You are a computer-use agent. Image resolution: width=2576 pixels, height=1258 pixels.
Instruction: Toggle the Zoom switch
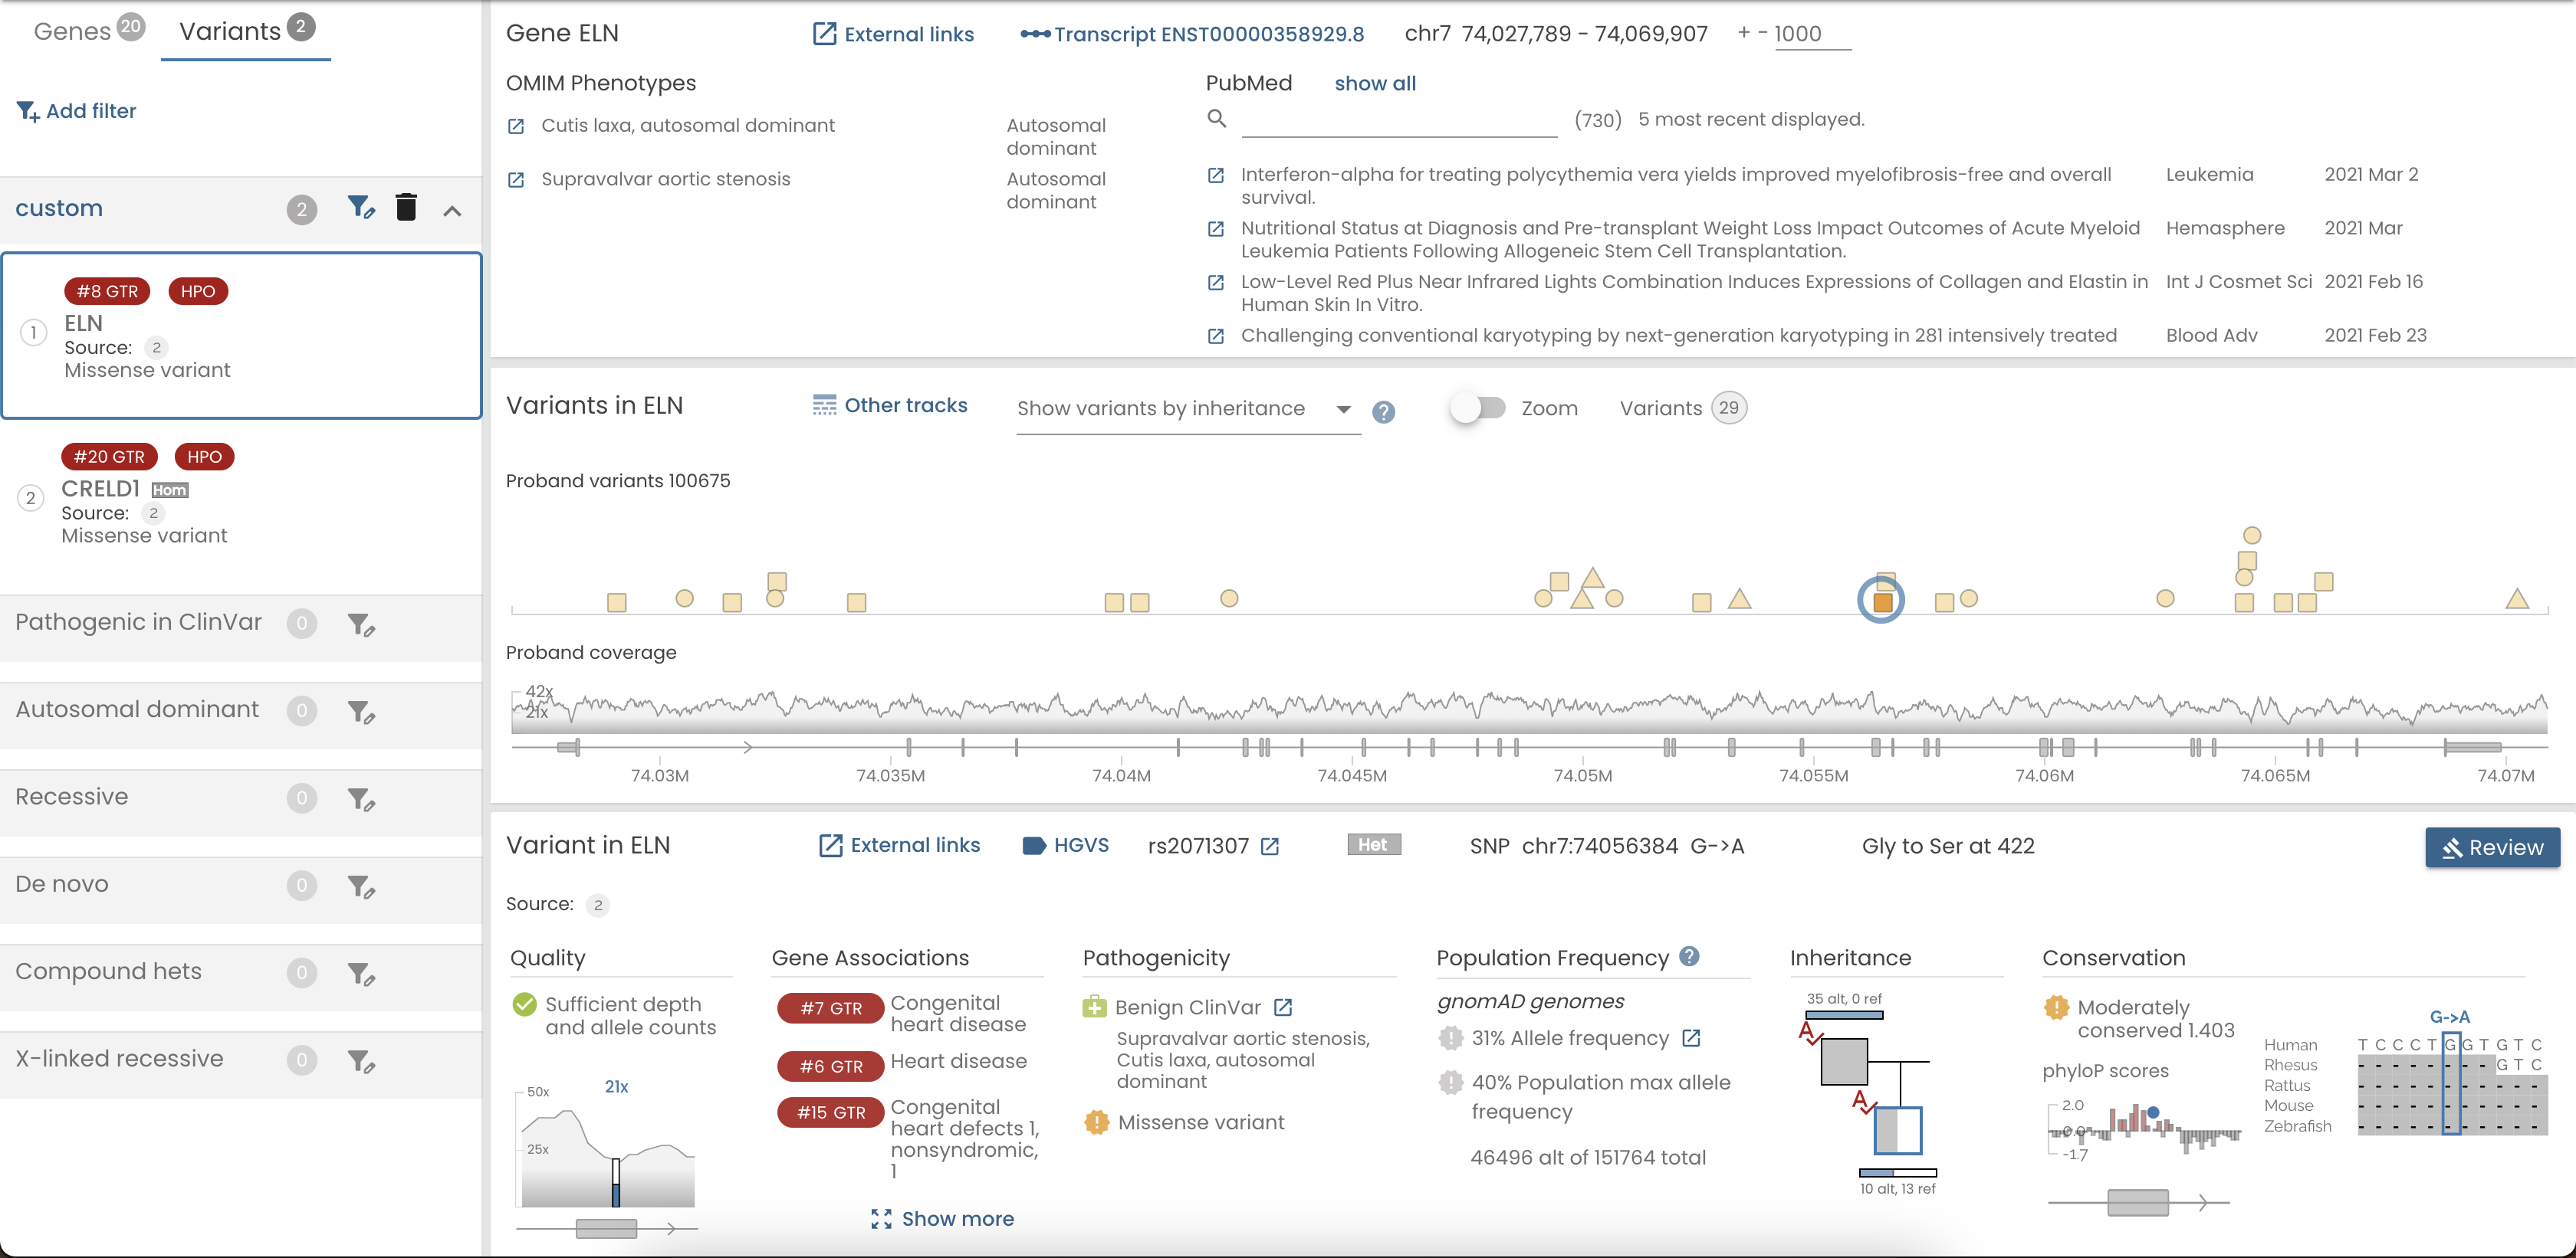click(1478, 408)
